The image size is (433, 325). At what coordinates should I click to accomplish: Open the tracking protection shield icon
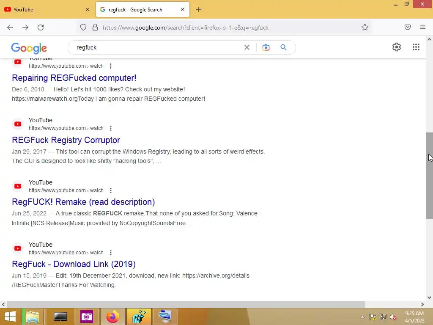point(83,27)
